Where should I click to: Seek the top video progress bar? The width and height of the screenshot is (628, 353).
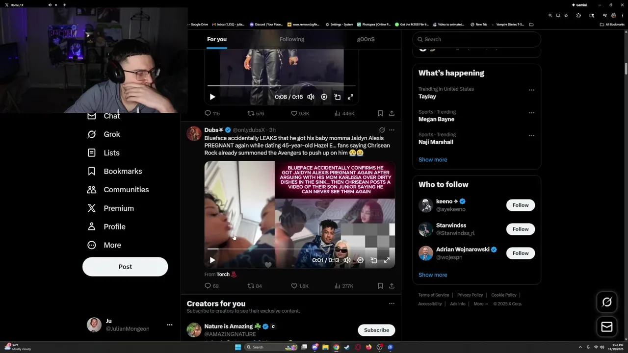coord(282,86)
